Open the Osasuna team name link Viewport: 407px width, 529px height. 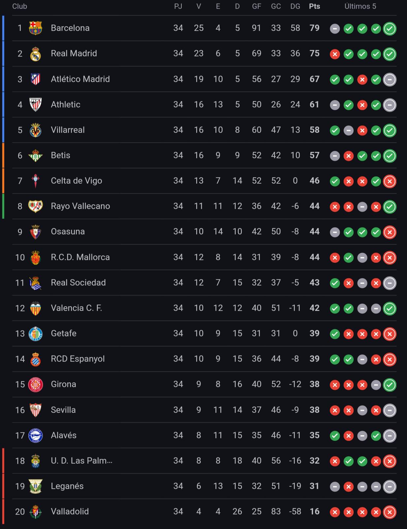click(x=68, y=232)
